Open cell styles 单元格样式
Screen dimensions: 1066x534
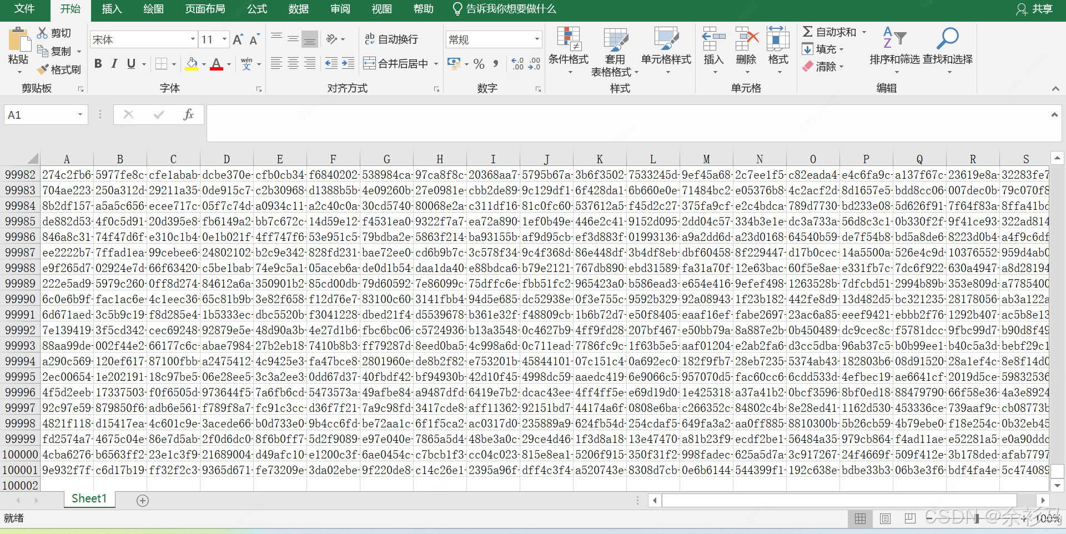pyautogui.click(x=666, y=50)
